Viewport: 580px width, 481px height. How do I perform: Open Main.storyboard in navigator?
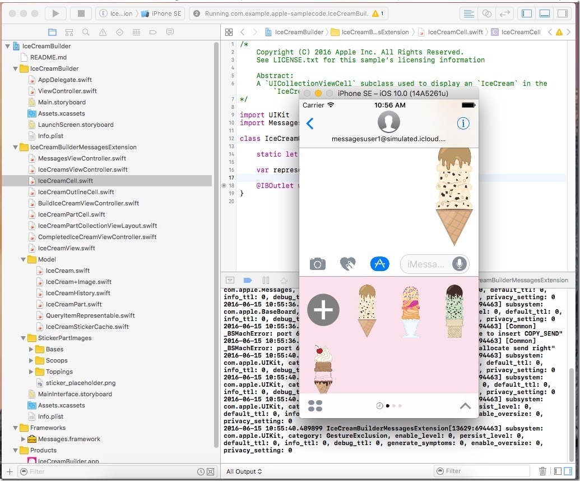(x=62, y=102)
